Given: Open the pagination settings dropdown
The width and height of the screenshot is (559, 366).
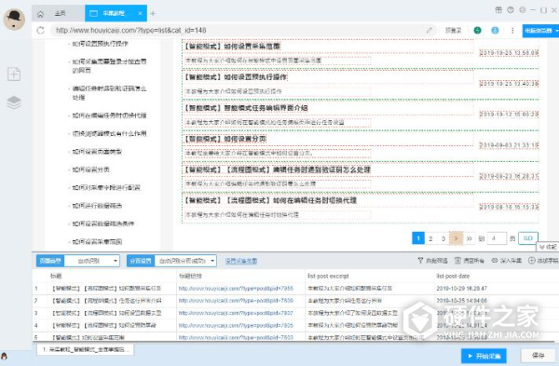Looking at the screenshot, I should point(185,261).
